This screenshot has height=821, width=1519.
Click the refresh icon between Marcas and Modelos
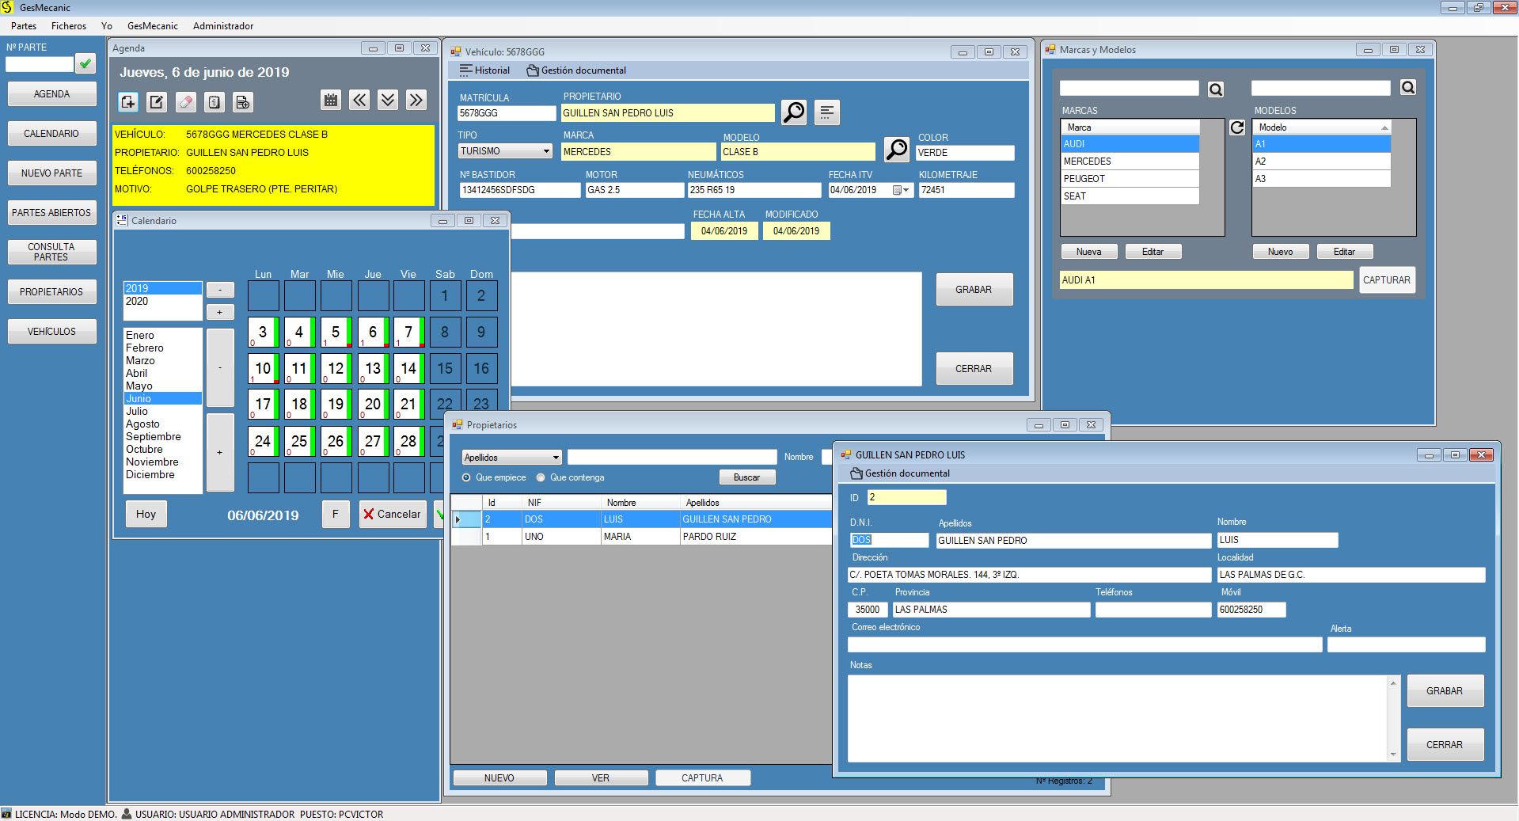(x=1237, y=127)
